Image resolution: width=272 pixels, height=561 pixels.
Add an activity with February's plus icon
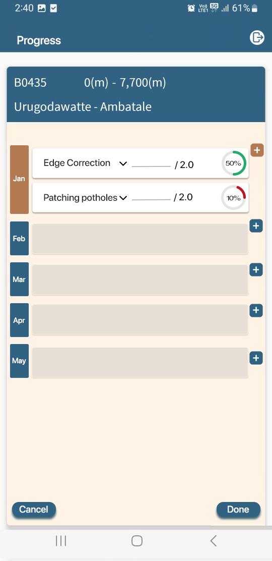click(256, 226)
